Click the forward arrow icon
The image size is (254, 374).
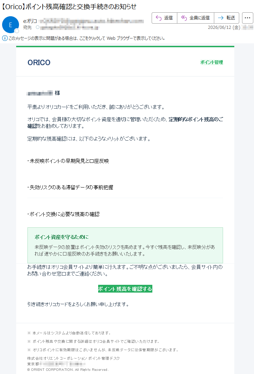221,18
